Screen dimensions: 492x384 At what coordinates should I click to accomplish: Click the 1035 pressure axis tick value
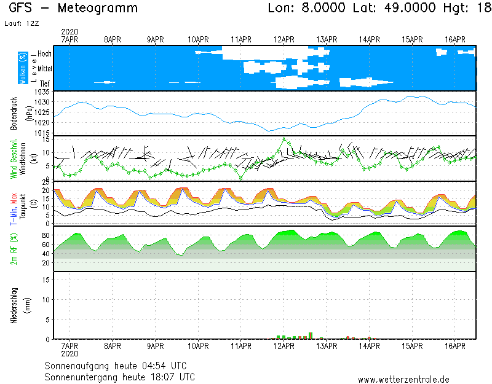(x=42, y=92)
